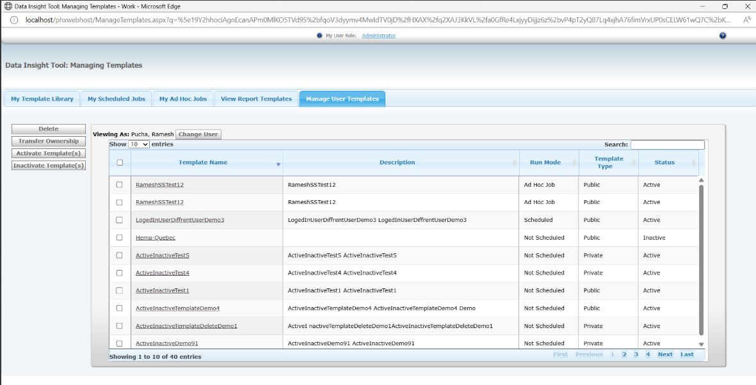This screenshot has height=385, width=756.
Task: Open the ActiveInactiveDemo91 template link
Action: [x=167, y=343]
